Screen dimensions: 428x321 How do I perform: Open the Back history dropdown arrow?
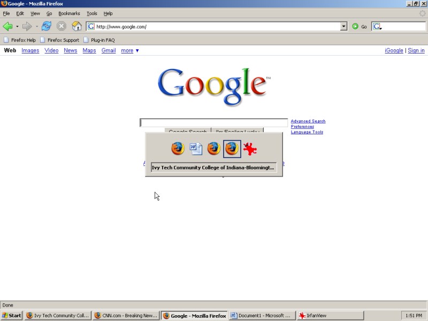click(17, 26)
